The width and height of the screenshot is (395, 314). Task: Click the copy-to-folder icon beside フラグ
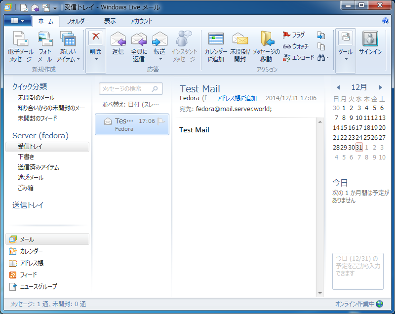321,35
